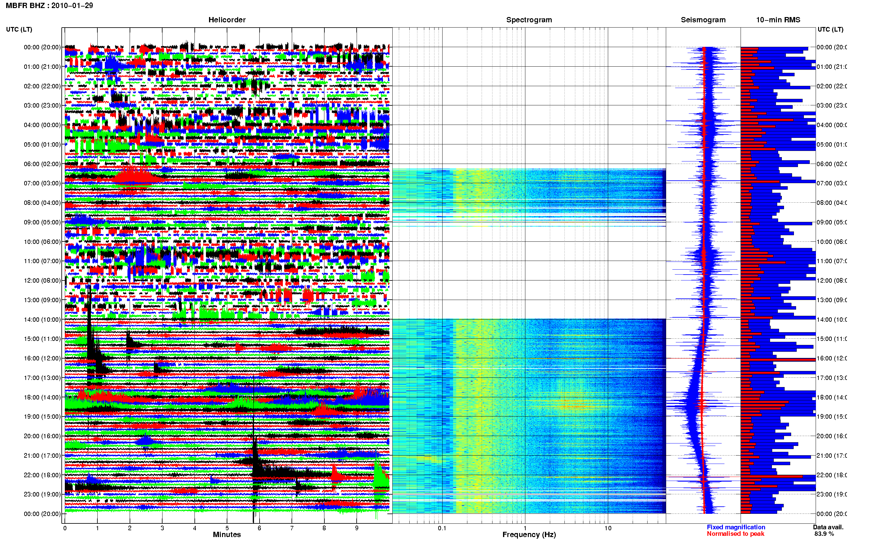This screenshot has width=882, height=551.
Task: Click the left time label '14:00 (10:00)'
Action: coord(42,320)
